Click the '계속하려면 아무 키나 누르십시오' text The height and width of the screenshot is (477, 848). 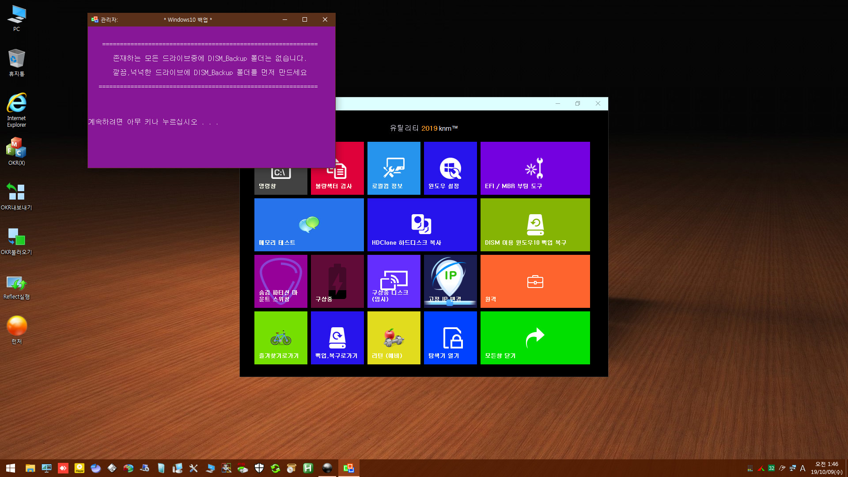[x=153, y=122]
